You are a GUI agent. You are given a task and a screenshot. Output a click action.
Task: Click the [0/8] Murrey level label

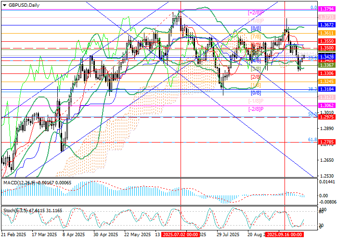click(x=256, y=93)
